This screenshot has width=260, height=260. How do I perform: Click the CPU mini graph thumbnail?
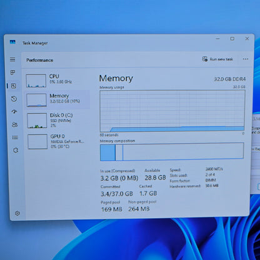(36, 81)
